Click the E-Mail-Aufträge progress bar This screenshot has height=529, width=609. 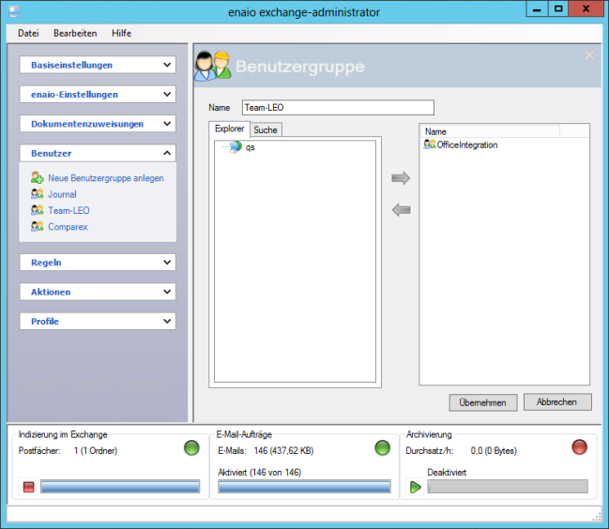coord(304,487)
